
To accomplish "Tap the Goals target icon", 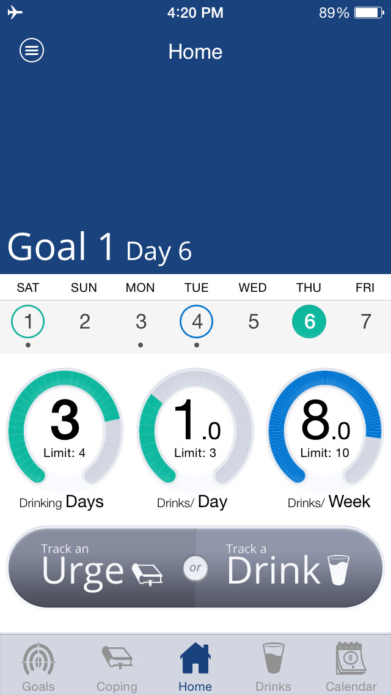I will (38, 659).
